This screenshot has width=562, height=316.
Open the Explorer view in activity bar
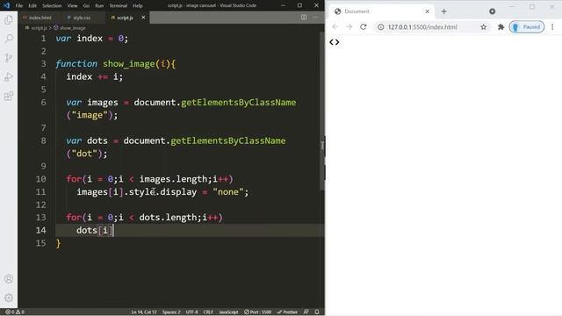pyautogui.click(x=9, y=19)
